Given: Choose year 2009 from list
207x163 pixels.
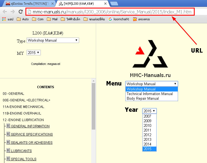Looking at the screenshot, I should click(x=150, y=121).
